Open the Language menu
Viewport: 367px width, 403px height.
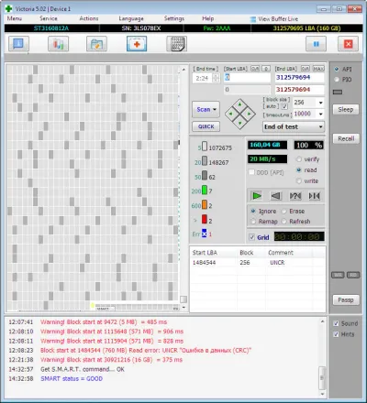131,18
